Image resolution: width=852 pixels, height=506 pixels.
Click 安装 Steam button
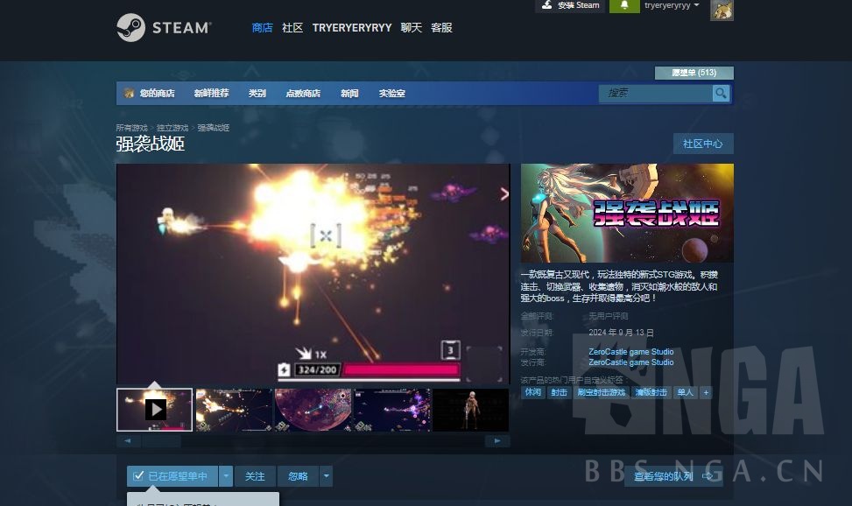click(x=571, y=5)
